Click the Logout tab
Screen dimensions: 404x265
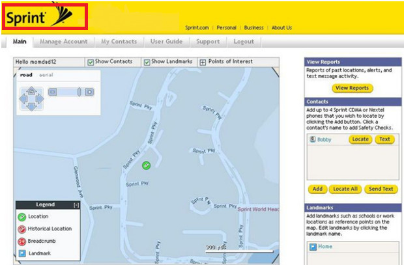tap(244, 42)
